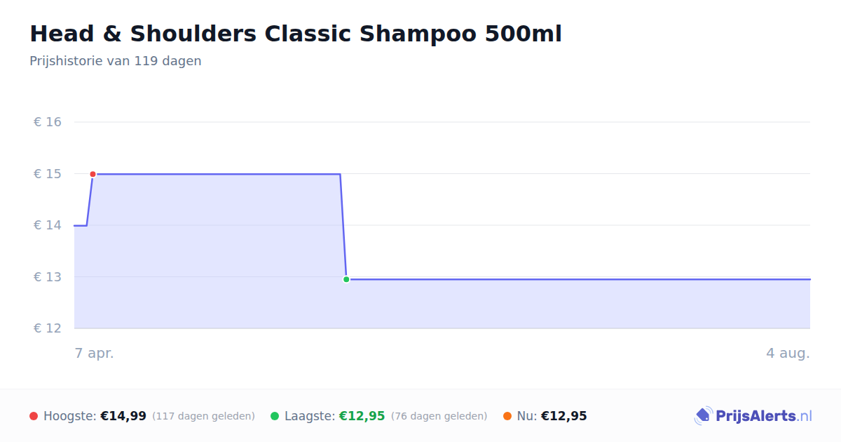Select the Nu €12,95 current price

[x=563, y=416]
